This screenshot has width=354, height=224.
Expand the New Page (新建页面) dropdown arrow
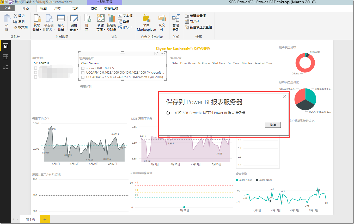(104, 30)
